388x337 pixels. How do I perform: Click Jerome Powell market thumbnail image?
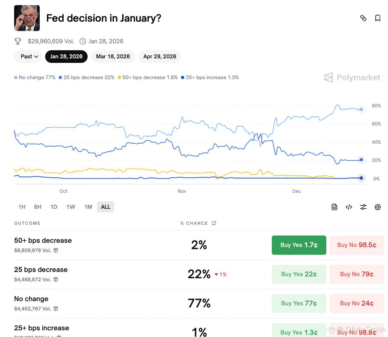point(27,18)
